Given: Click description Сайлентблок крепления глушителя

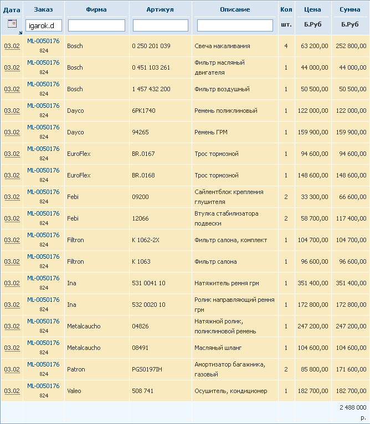Looking at the screenshot, I should 229,197.
